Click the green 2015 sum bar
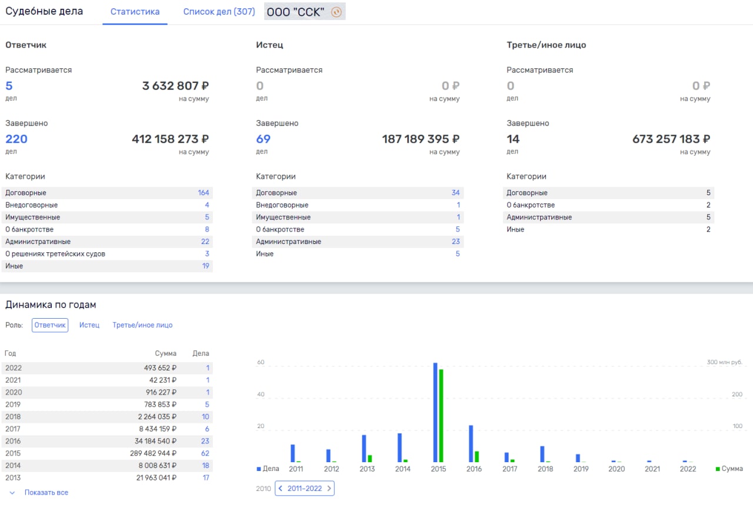 [441, 416]
